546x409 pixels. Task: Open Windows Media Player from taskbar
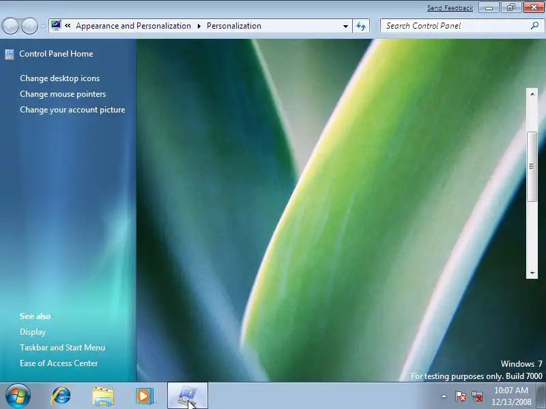pos(144,396)
